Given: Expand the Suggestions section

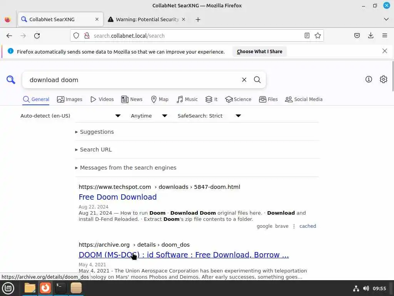Looking at the screenshot, I should tap(95, 132).
